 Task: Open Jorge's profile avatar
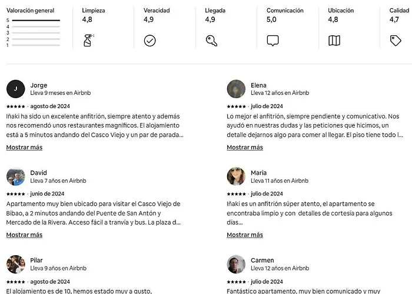tap(15, 89)
